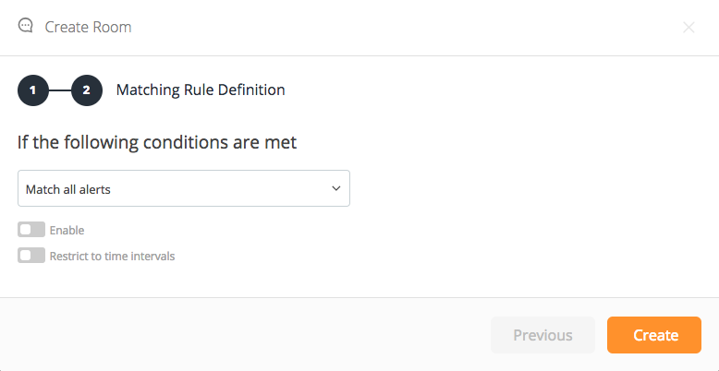Click the Enable label text
Screen dimensions: 719x371
click(67, 230)
